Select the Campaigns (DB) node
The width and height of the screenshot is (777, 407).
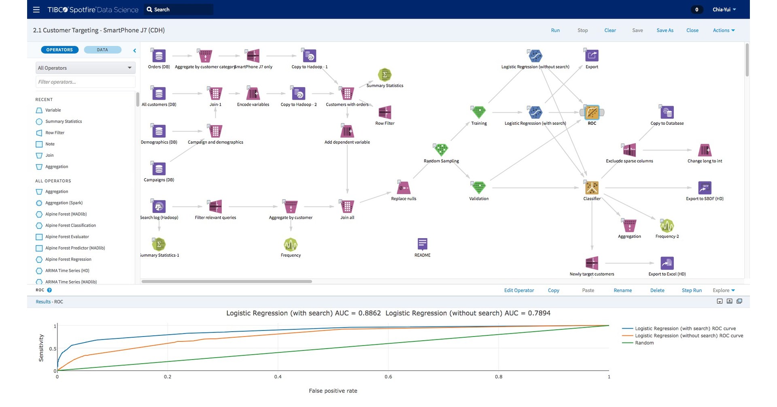tap(159, 169)
